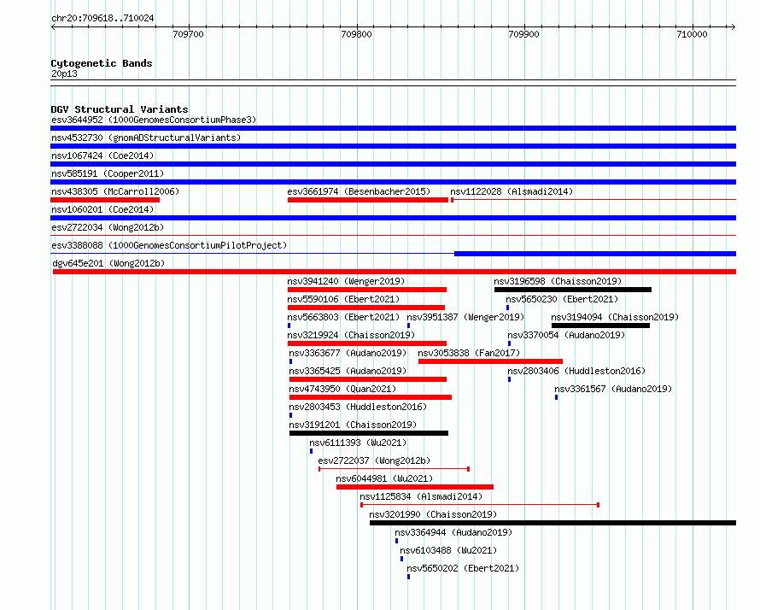Click the black bar of nsv3191201
The width and height of the screenshot is (760, 610).
pyautogui.click(x=369, y=433)
